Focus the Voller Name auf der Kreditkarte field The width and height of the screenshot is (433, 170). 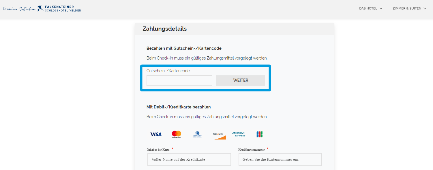point(189,159)
